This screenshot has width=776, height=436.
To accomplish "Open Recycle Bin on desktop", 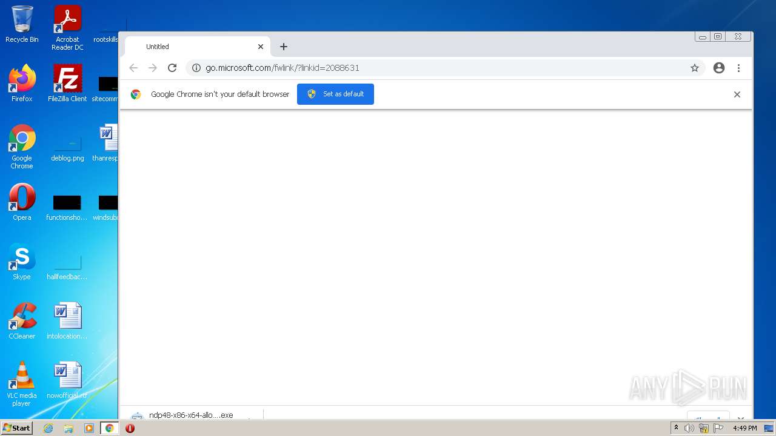I will tap(22, 24).
